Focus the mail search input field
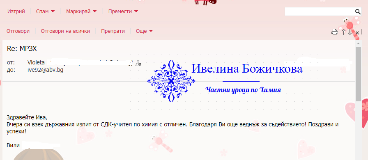The height and width of the screenshot is (160, 368). tap(320, 11)
